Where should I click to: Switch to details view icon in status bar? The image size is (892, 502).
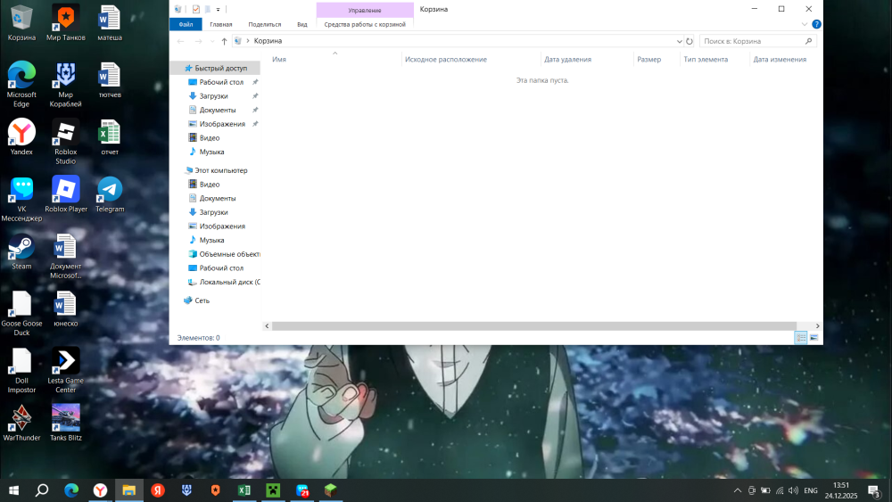click(801, 338)
